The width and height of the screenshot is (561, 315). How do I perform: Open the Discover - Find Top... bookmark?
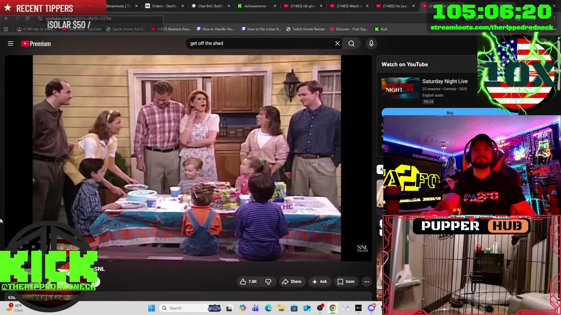point(348,29)
